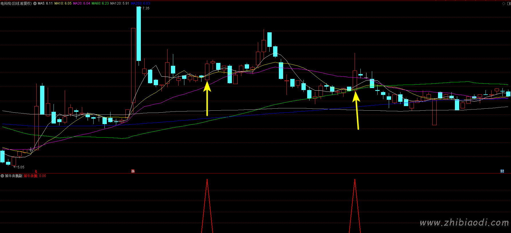Click the diamond icon in top-right corner
The height and width of the screenshot is (233, 511).
504,3
